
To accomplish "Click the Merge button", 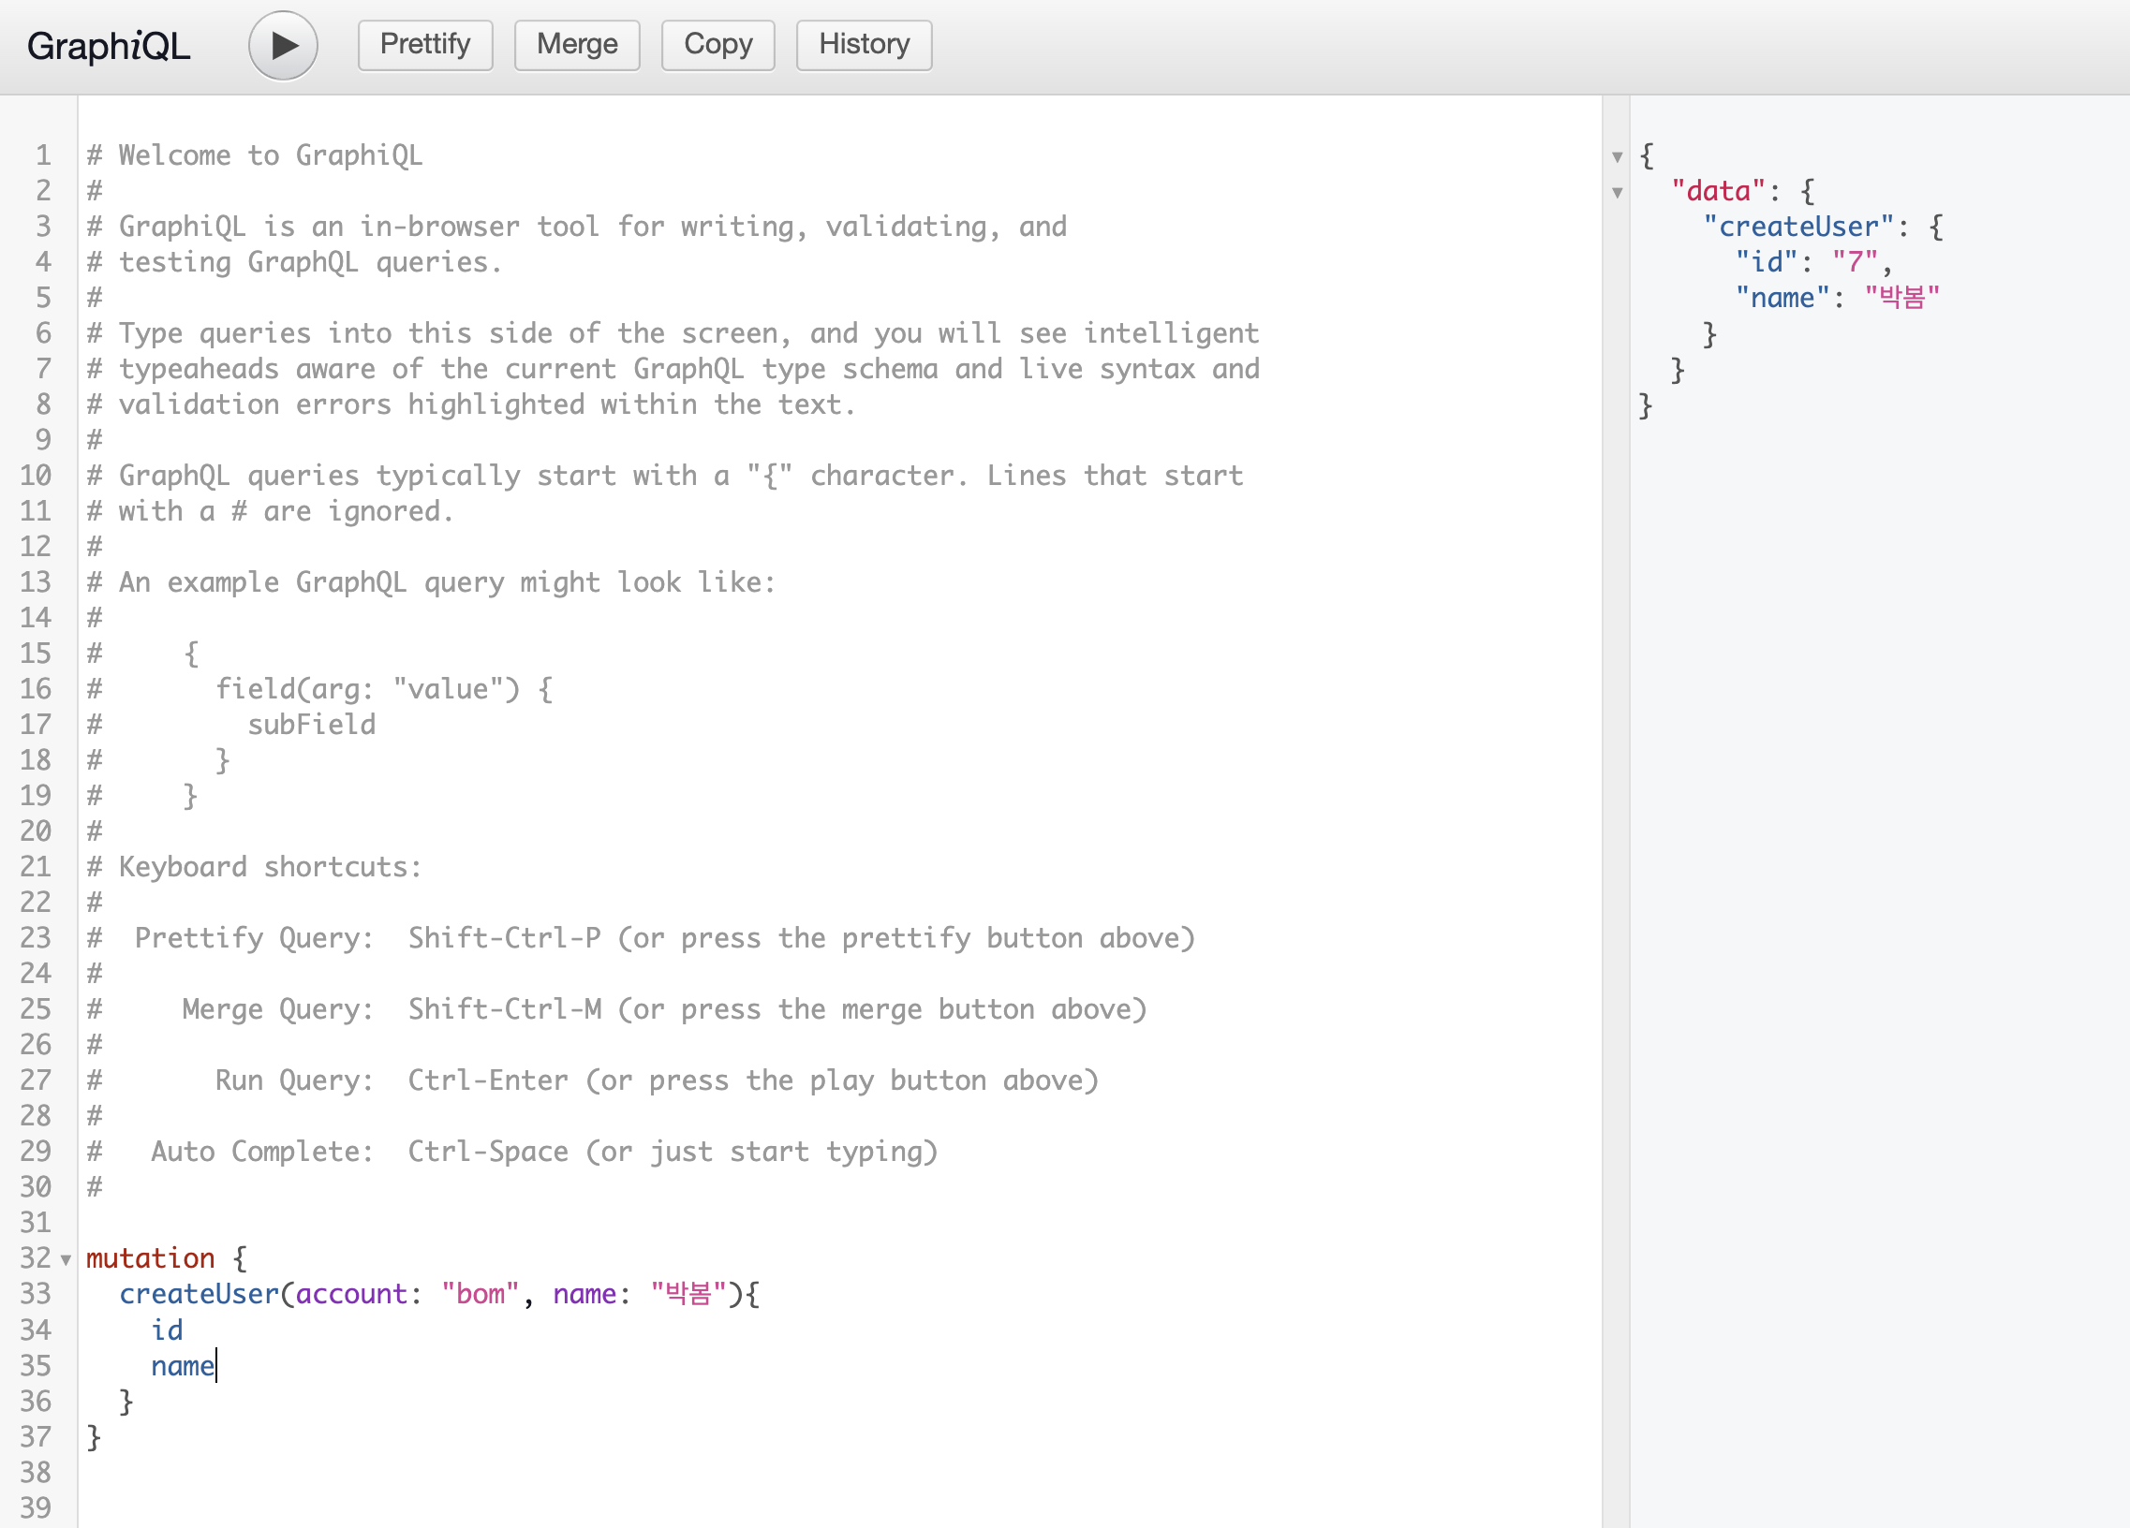I will [577, 45].
